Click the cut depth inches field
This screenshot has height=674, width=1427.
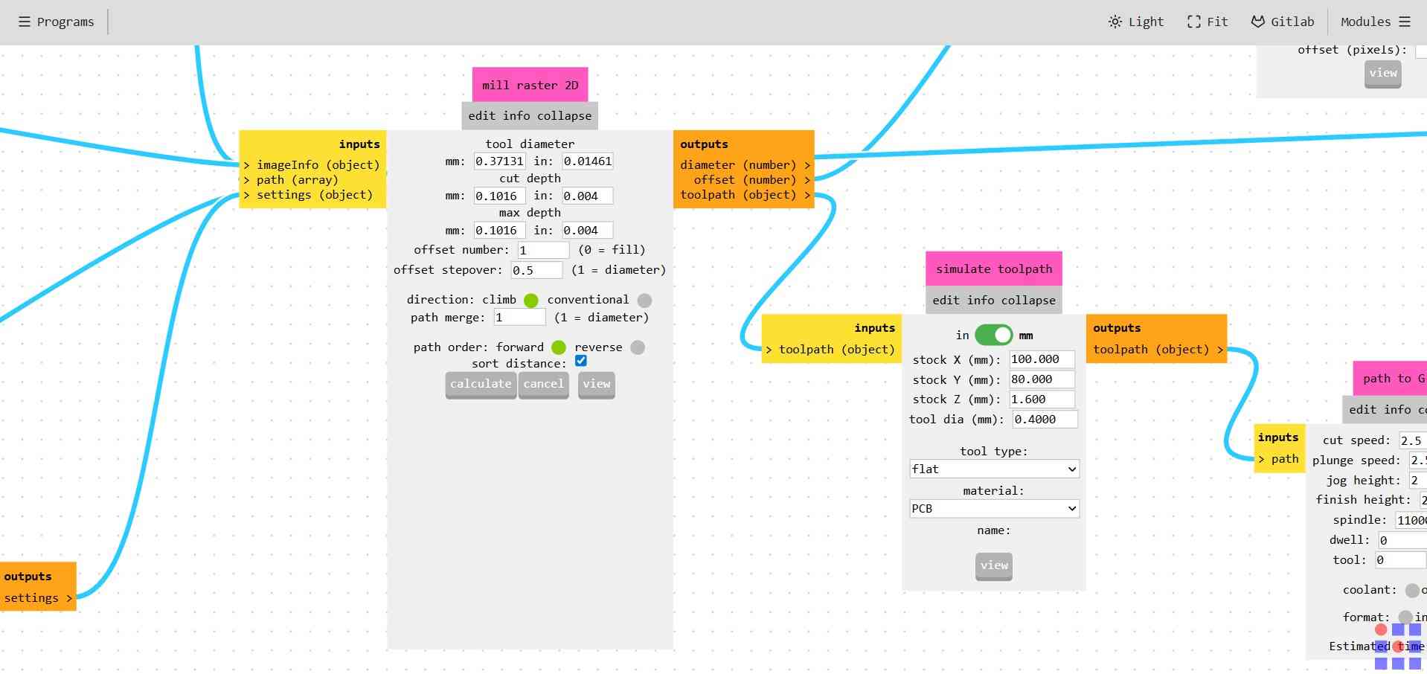click(588, 196)
